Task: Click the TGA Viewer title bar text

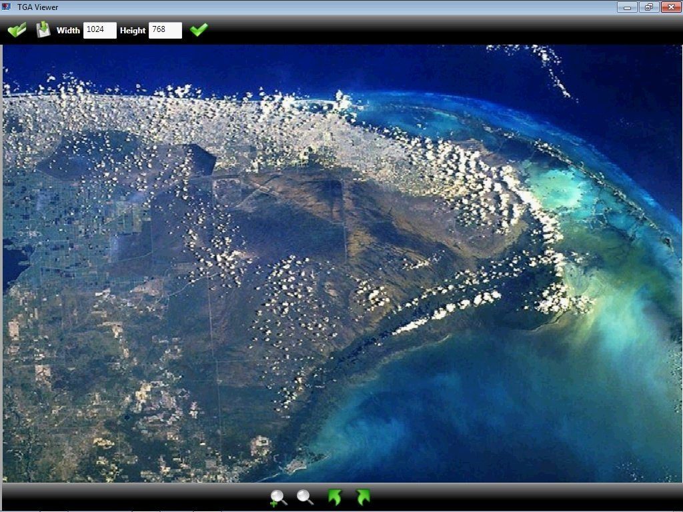Action: tap(37, 7)
